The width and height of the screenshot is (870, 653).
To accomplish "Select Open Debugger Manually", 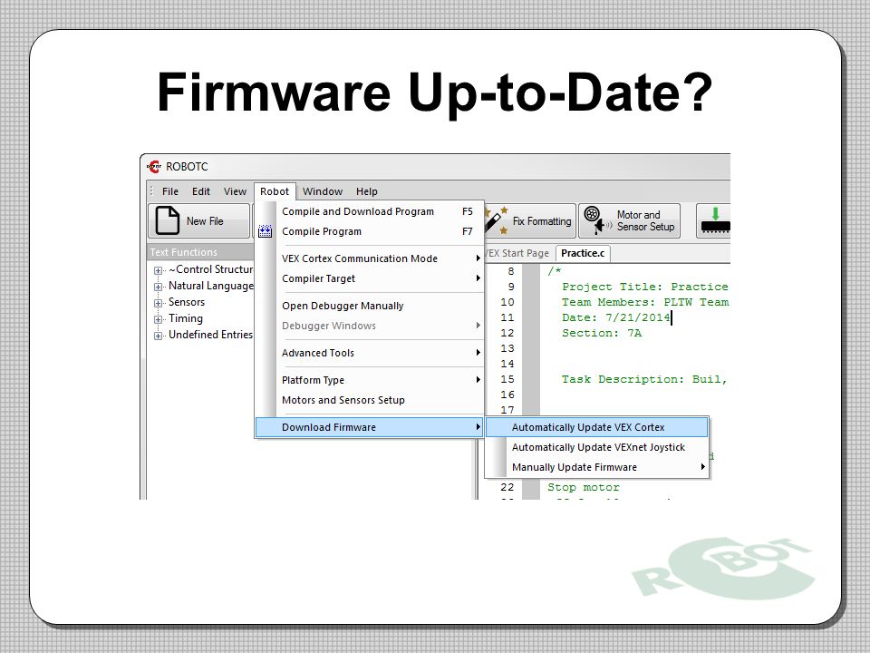I will point(370,306).
